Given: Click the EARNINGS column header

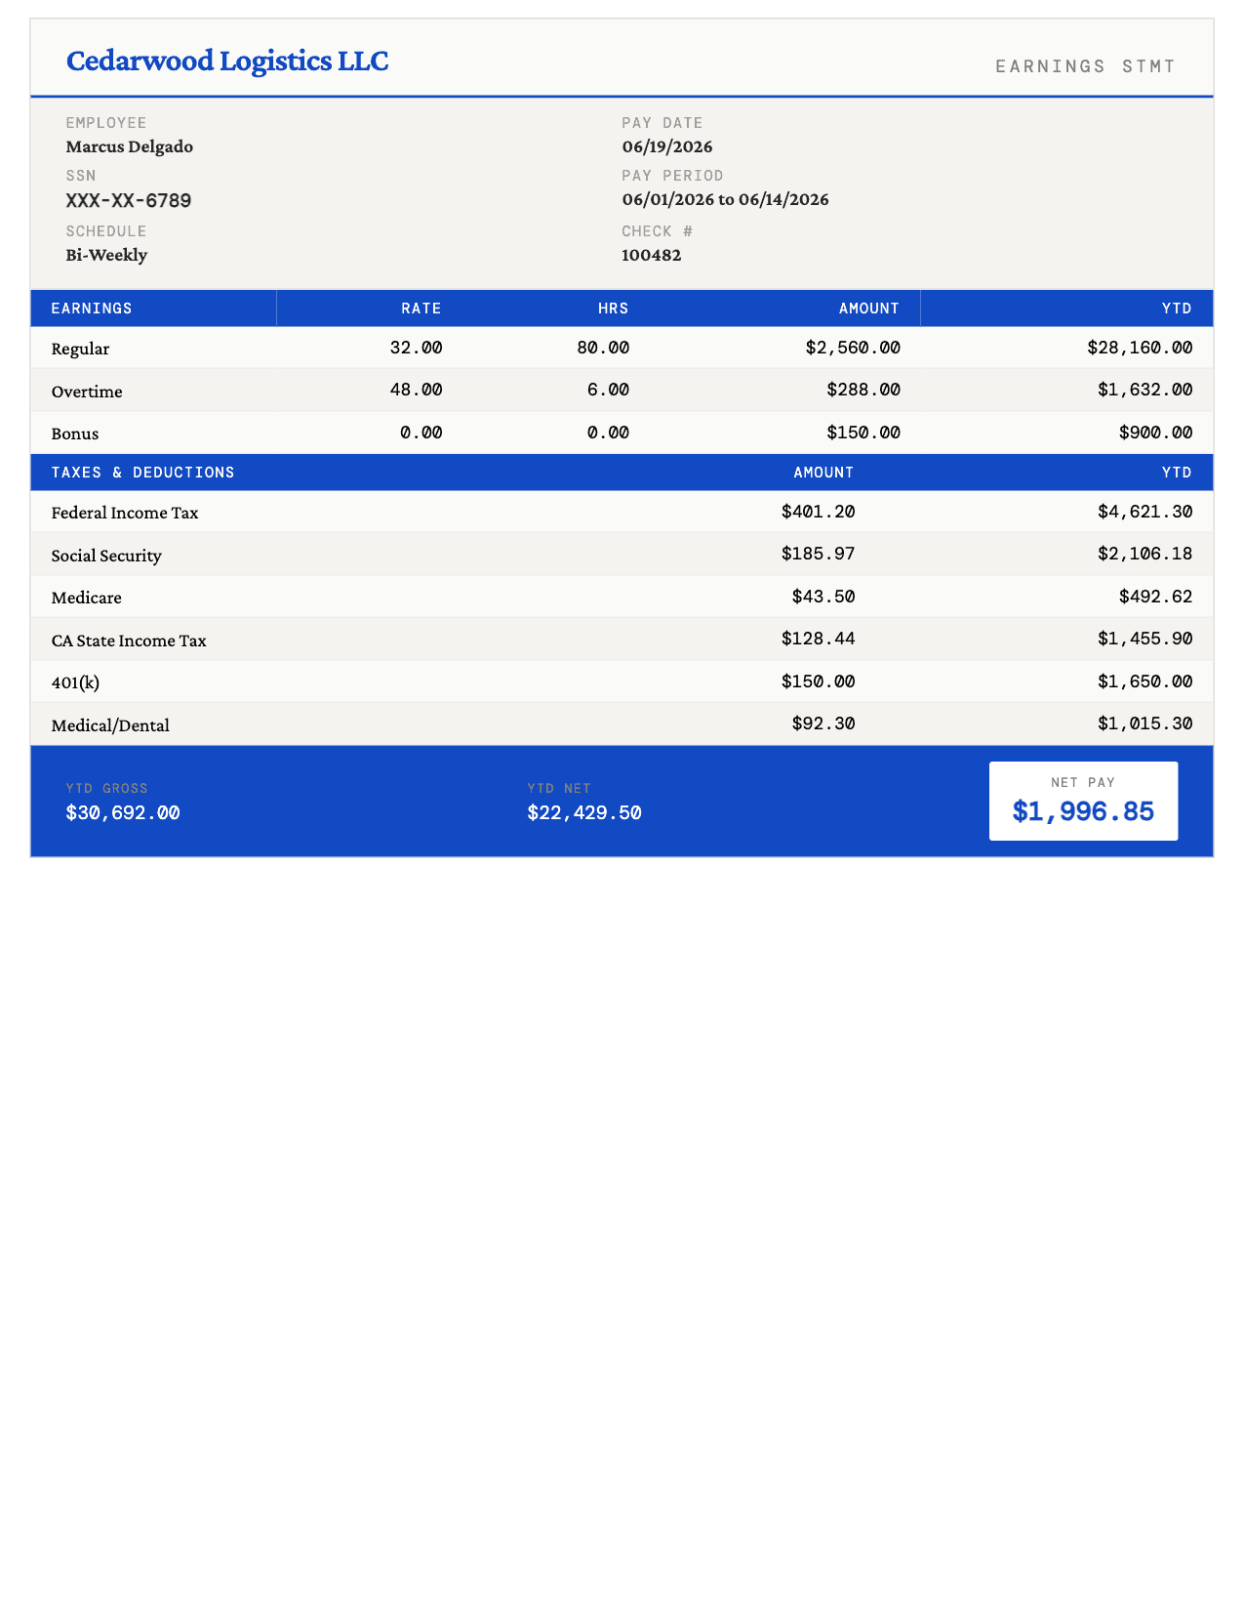Looking at the screenshot, I should [x=92, y=309].
